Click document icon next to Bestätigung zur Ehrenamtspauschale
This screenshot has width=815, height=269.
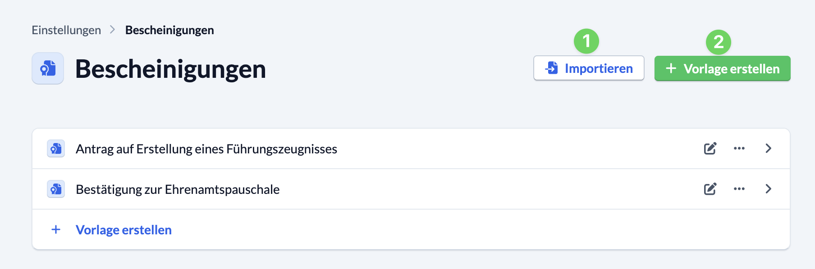56,189
